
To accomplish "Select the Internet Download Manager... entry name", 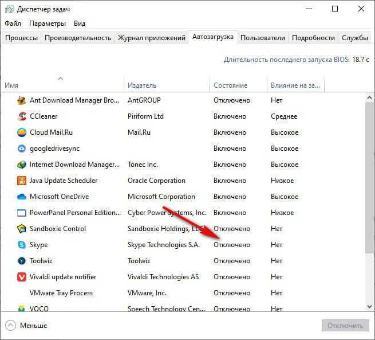I will (74, 165).
